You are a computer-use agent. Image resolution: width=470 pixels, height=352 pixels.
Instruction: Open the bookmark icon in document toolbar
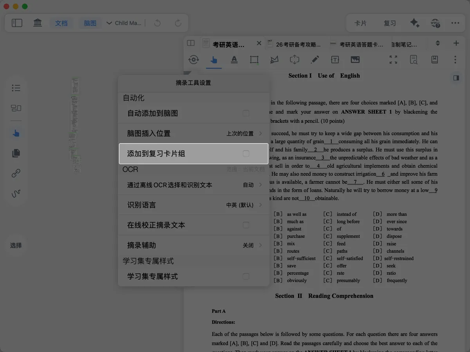[434, 59]
